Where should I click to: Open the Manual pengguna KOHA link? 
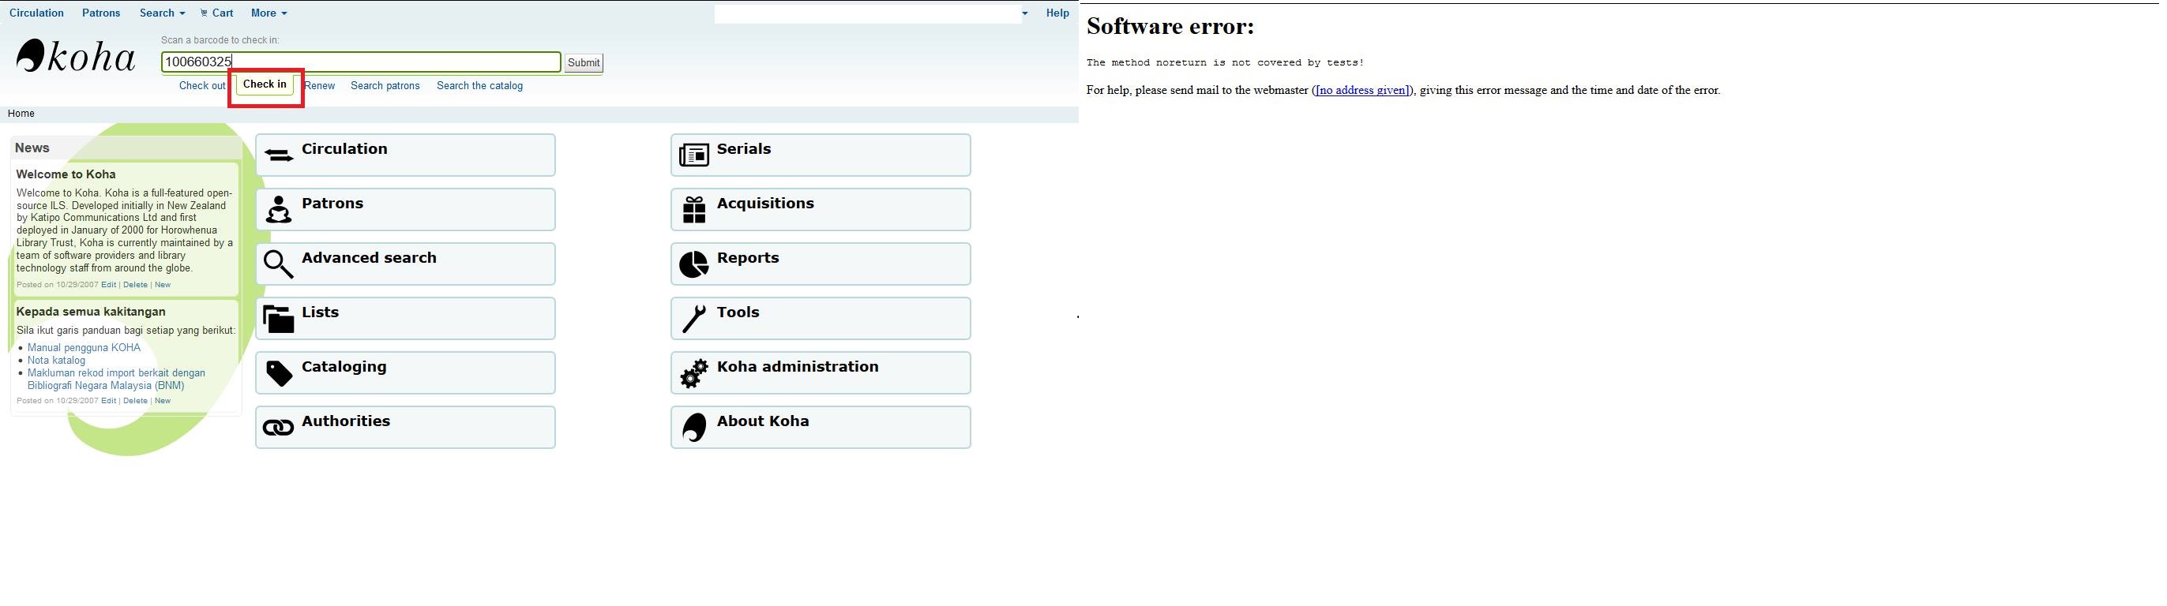point(85,348)
